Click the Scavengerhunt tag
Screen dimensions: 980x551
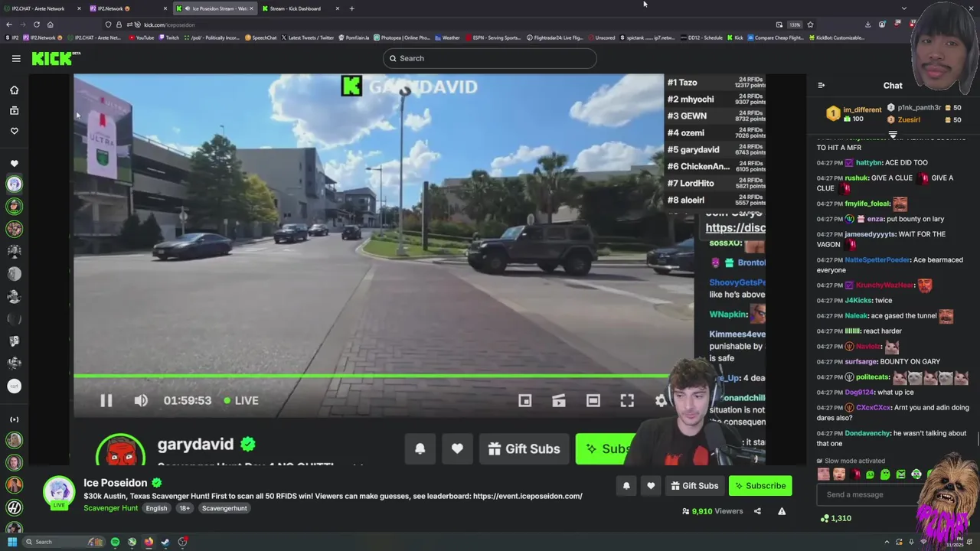click(x=224, y=508)
